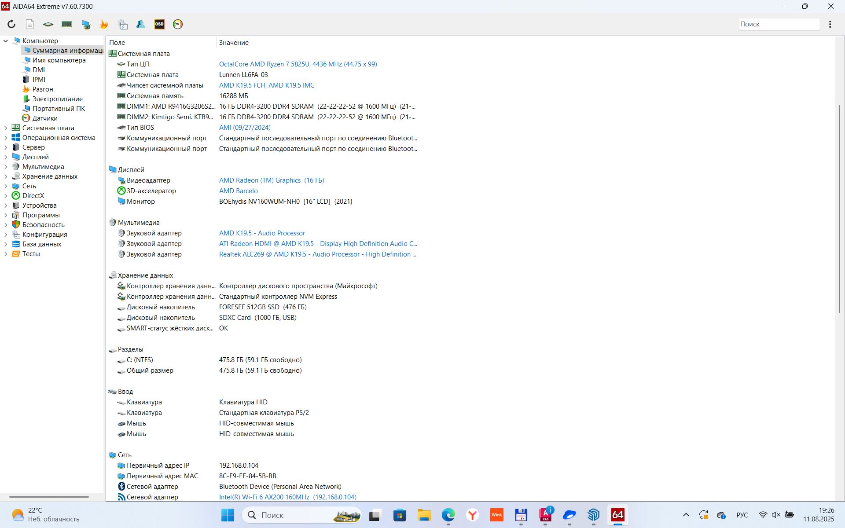Open the Report toolbar icon
Viewport: 845px width, 528px height.
(x=29, y=24)
